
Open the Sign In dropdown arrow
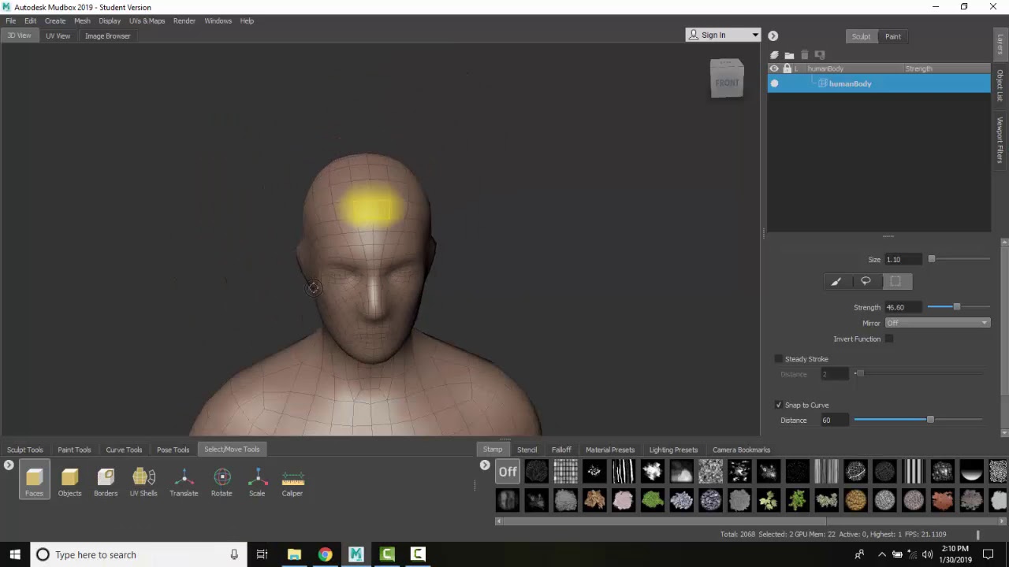click(755, 35)
